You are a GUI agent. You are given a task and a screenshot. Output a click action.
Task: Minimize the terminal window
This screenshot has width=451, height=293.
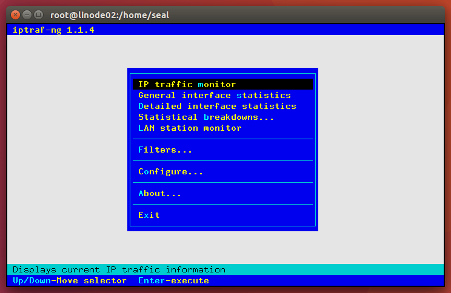point(27,14)
